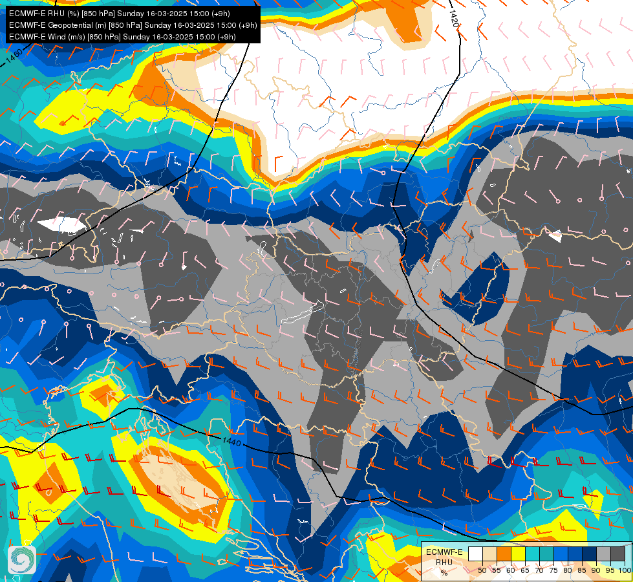633x582 pixels.
Task: Click the legend value 70
Action: tap(539, 570)
